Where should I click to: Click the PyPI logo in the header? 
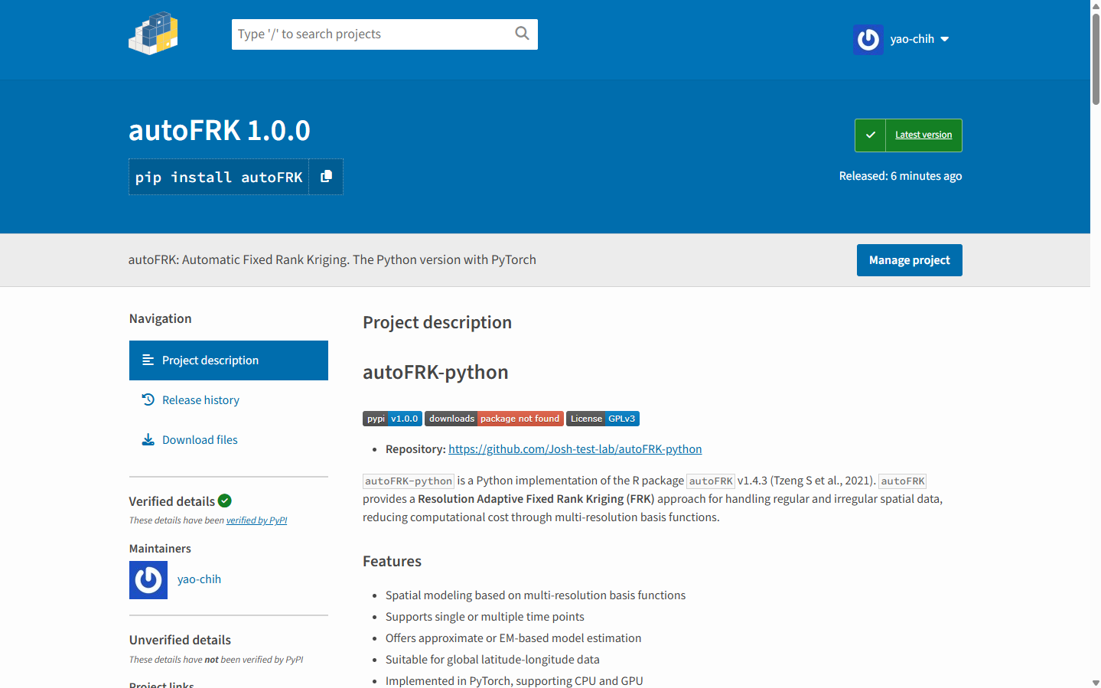(153, 34)
